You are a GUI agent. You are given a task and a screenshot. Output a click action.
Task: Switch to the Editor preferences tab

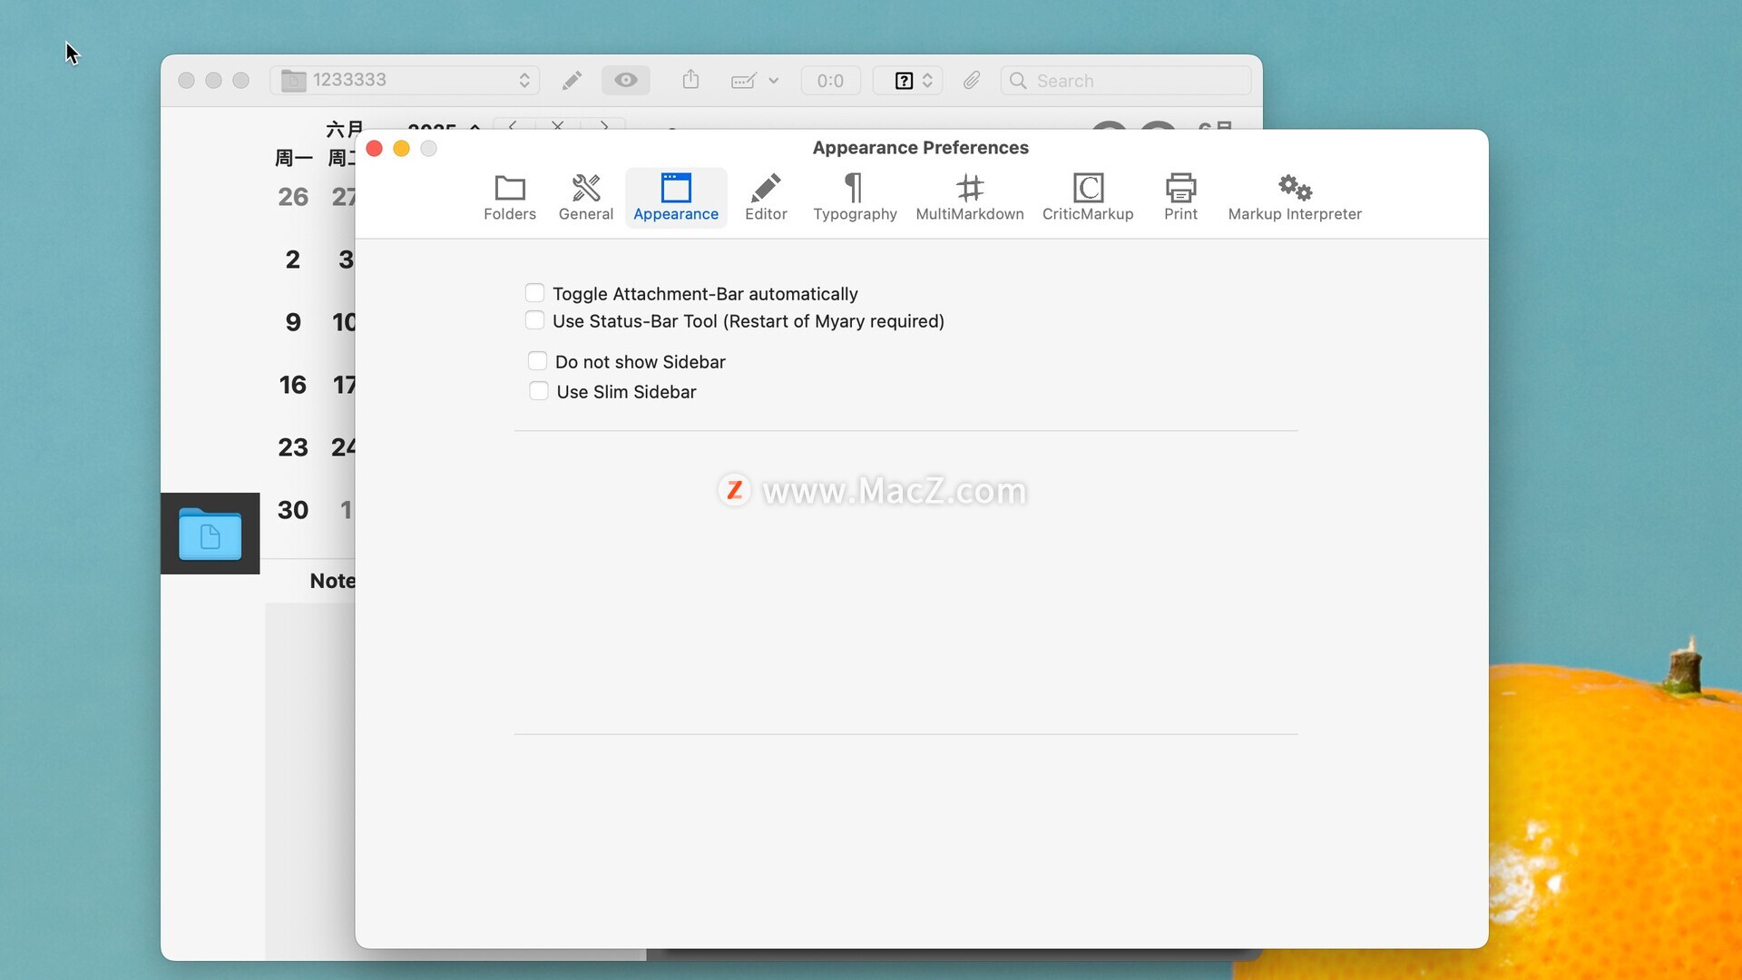pyautogui.click(x=766, y=198)
